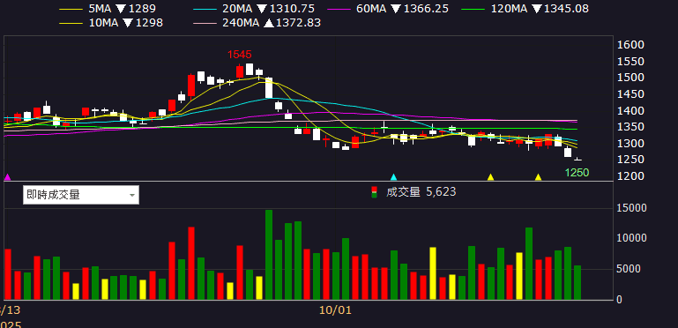This screenshot has width=678, height=328.
Task: Click the 1600 price axis label
Action: [631, 45]
